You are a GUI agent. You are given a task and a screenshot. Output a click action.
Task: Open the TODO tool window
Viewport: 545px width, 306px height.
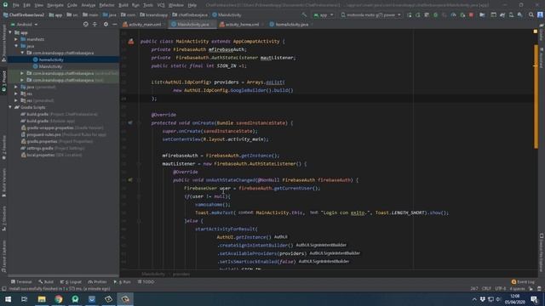pyautogui.click(x=146, y=281)
